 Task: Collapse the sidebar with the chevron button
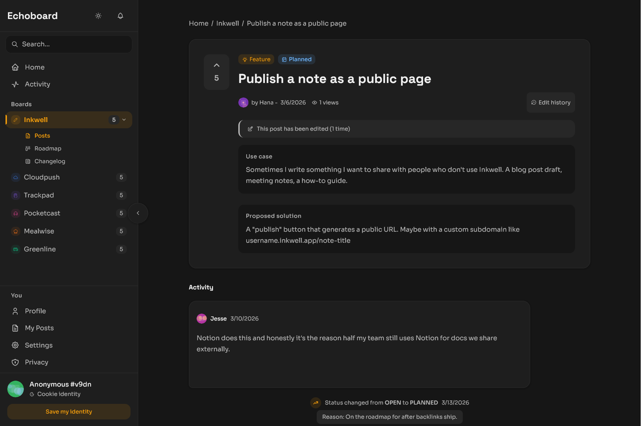pos(138,213)
